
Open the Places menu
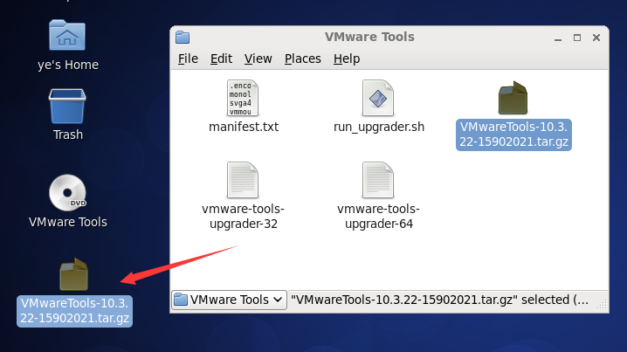click(x=303, y=59)
